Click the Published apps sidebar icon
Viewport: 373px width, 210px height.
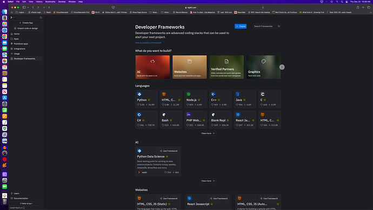(x=12, y=44)
